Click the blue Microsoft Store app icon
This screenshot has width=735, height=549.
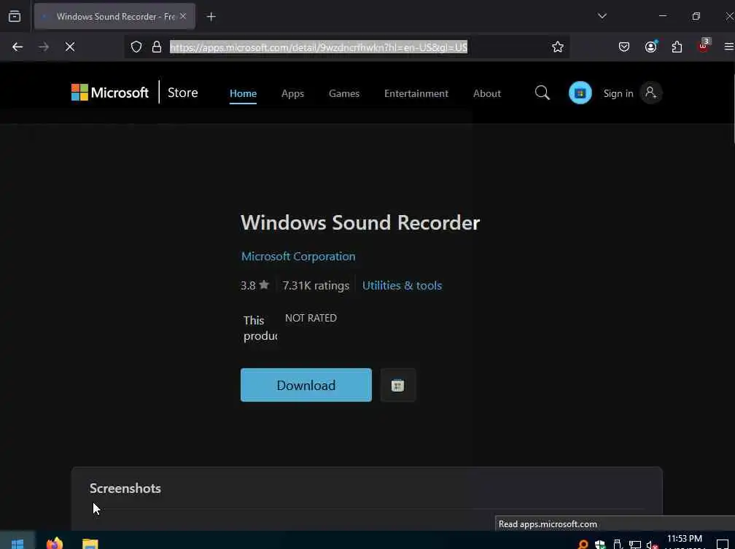pyautogui.click(x=580, y=93)
